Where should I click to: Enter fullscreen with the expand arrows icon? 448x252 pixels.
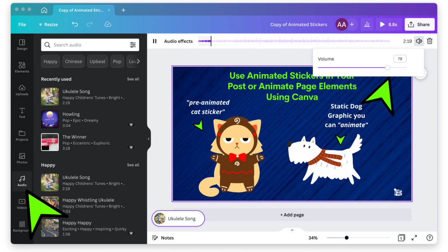tap(414, 238)
